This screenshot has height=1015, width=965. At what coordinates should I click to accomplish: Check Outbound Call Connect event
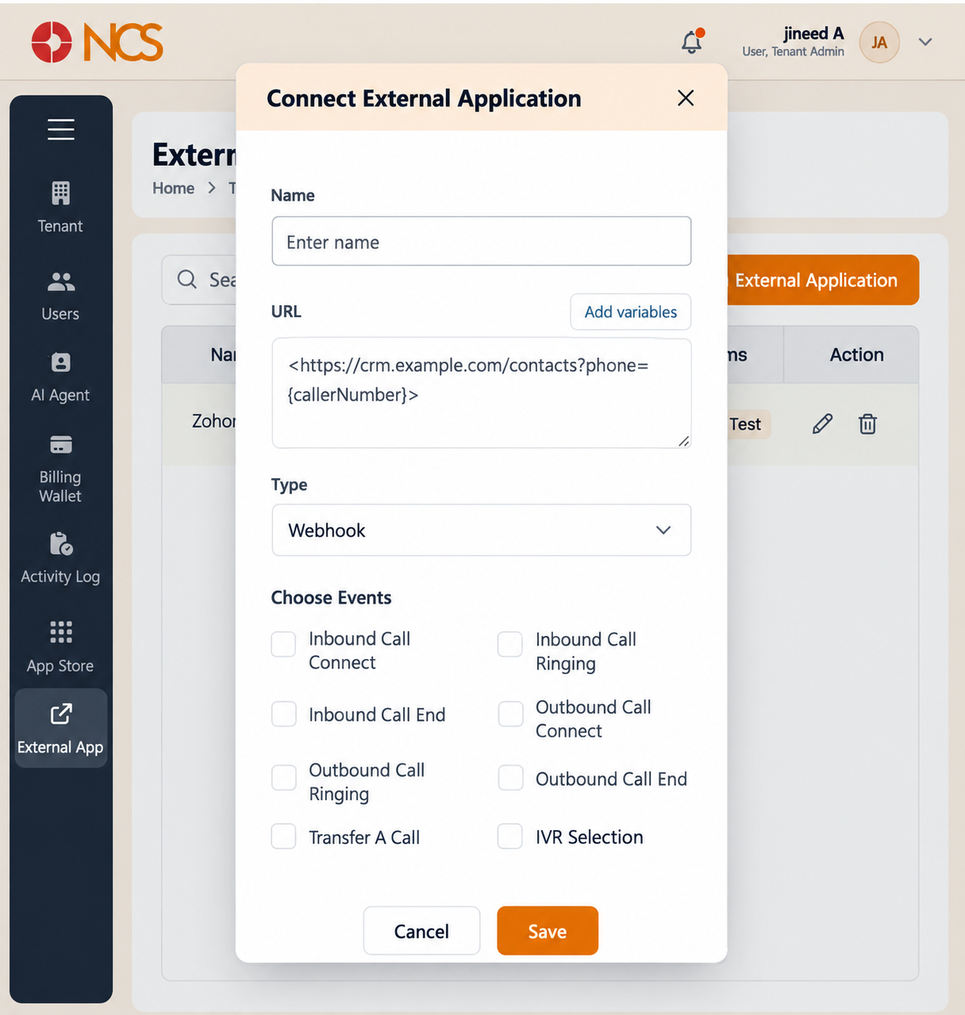(510, 714)
